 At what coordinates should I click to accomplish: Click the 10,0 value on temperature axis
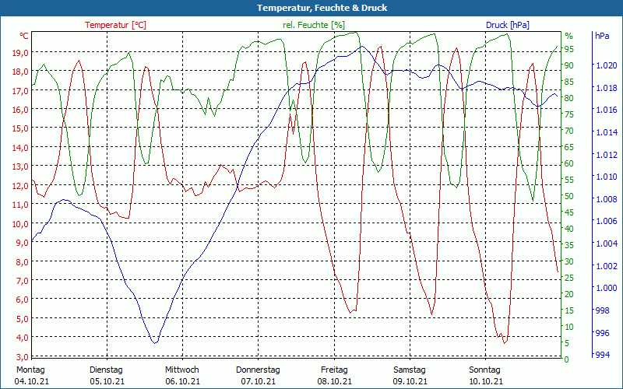click(x=20, y=223)
